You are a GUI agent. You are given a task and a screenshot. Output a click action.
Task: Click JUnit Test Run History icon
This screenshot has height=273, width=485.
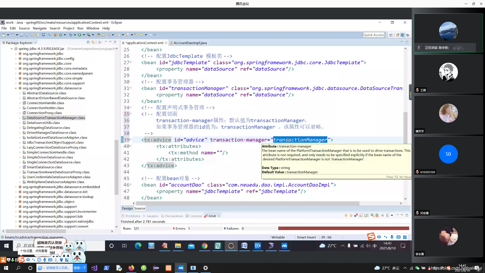point(387,215)
